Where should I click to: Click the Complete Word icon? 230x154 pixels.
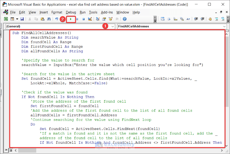click(188, 19)
